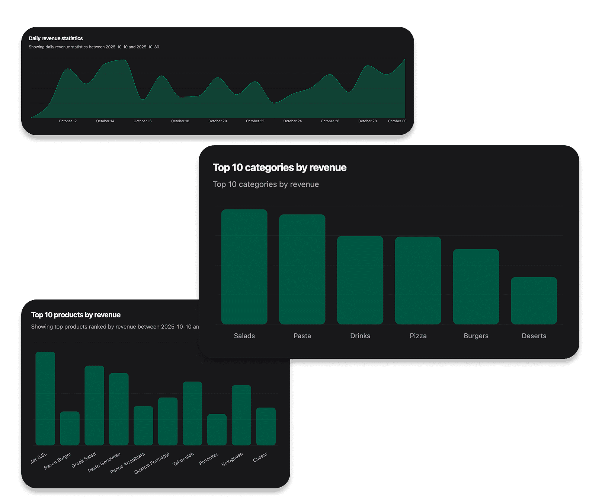
Task: Click the Top 10 products by revenue heading
Action: [x=76, y=315]
